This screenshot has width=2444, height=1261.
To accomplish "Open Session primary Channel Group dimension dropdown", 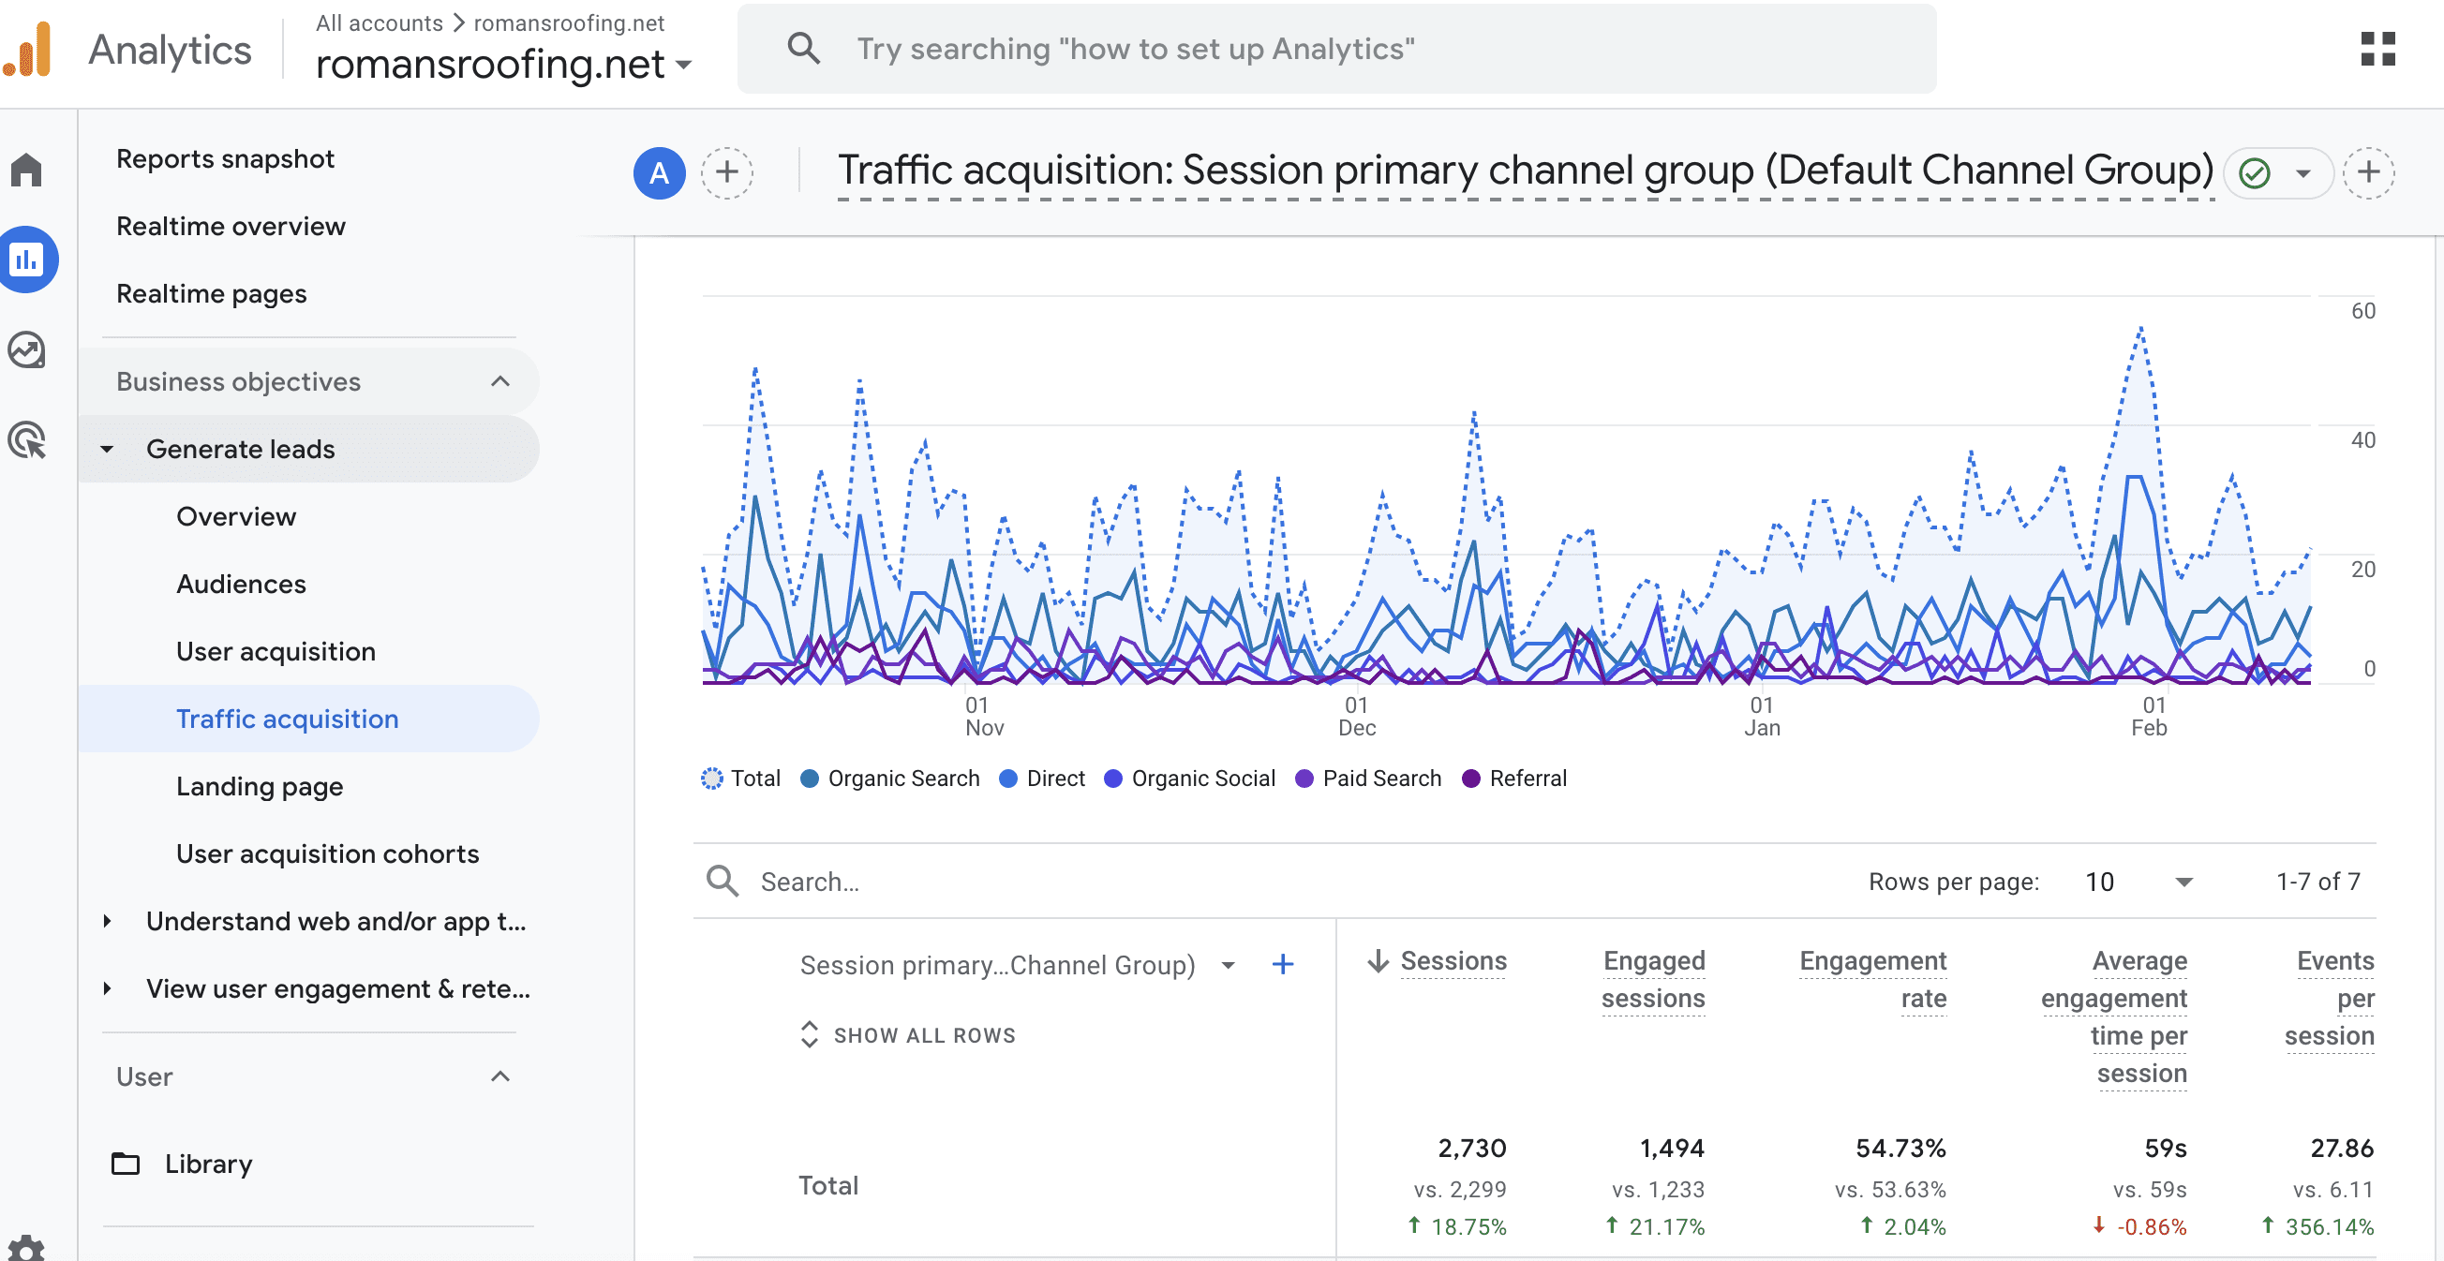I will (x=1228, y=965).
